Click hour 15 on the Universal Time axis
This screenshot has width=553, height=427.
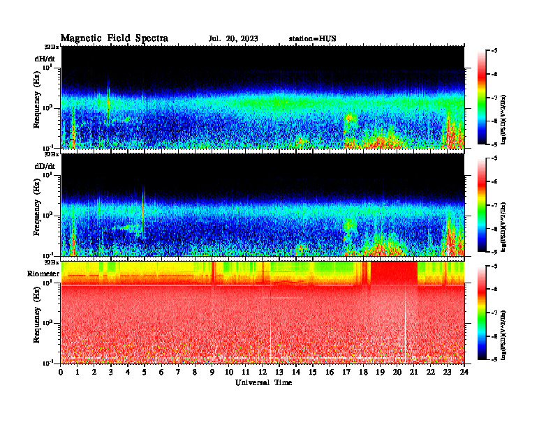coord(313,372)
